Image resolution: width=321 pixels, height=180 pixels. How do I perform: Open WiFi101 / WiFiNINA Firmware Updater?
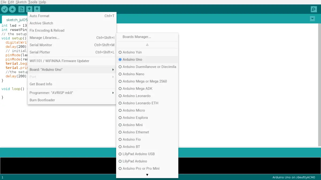pyautogui.click(x=72, y=61)
